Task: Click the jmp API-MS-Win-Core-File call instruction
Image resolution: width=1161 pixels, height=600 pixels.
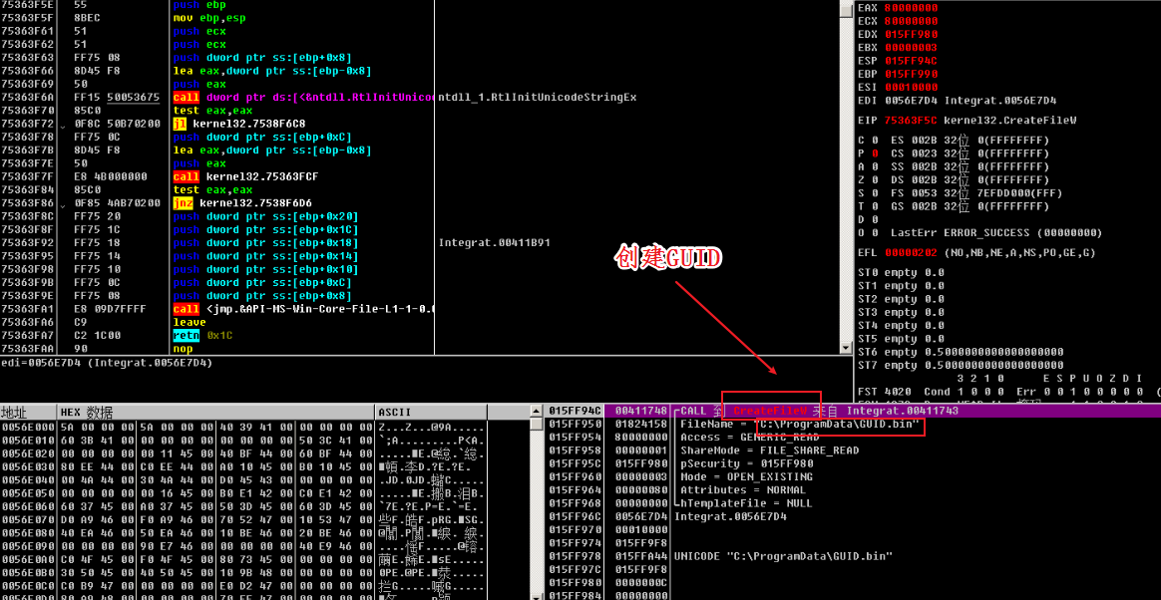Action: coord(303,309)
